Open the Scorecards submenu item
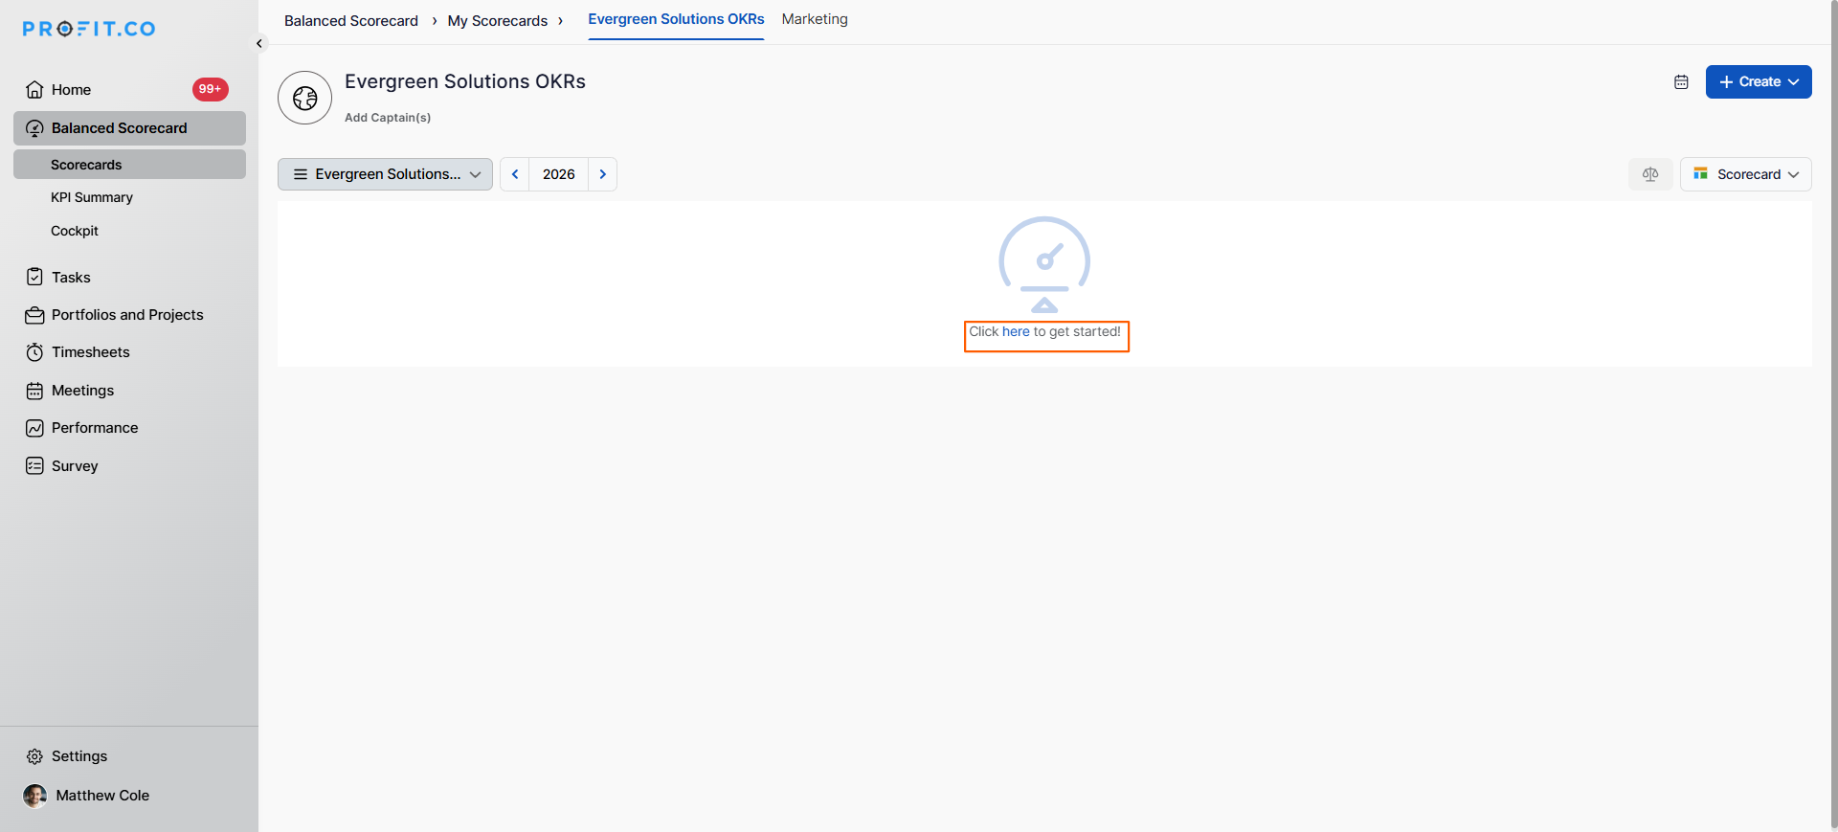The image size is (1838, 832). click(129, 165)
